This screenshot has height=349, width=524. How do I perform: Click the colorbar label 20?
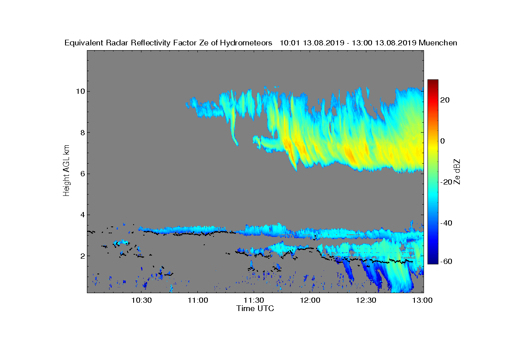(445, 100)
